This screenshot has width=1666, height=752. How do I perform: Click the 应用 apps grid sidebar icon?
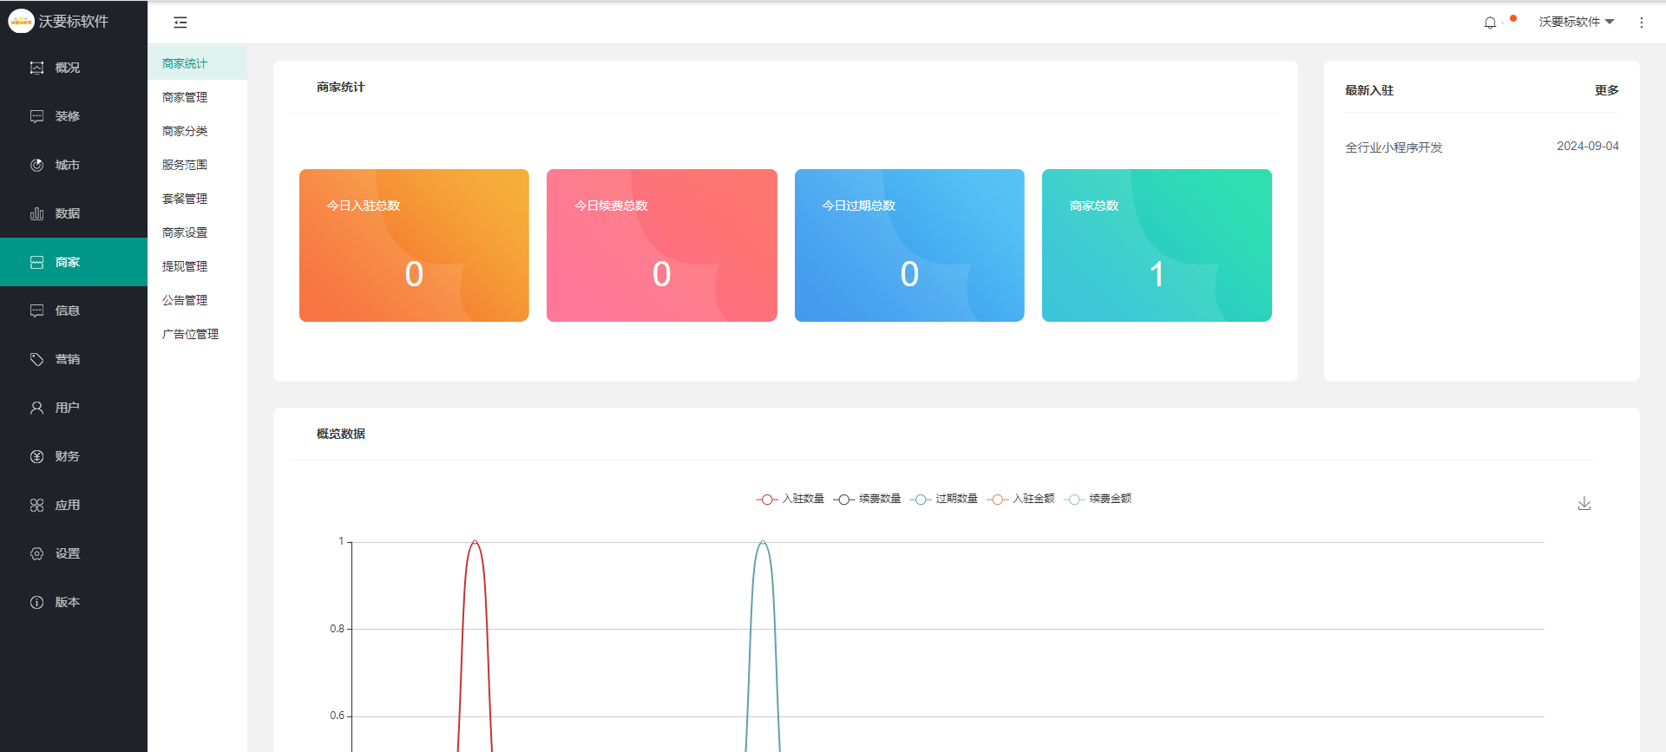point(36,505)
